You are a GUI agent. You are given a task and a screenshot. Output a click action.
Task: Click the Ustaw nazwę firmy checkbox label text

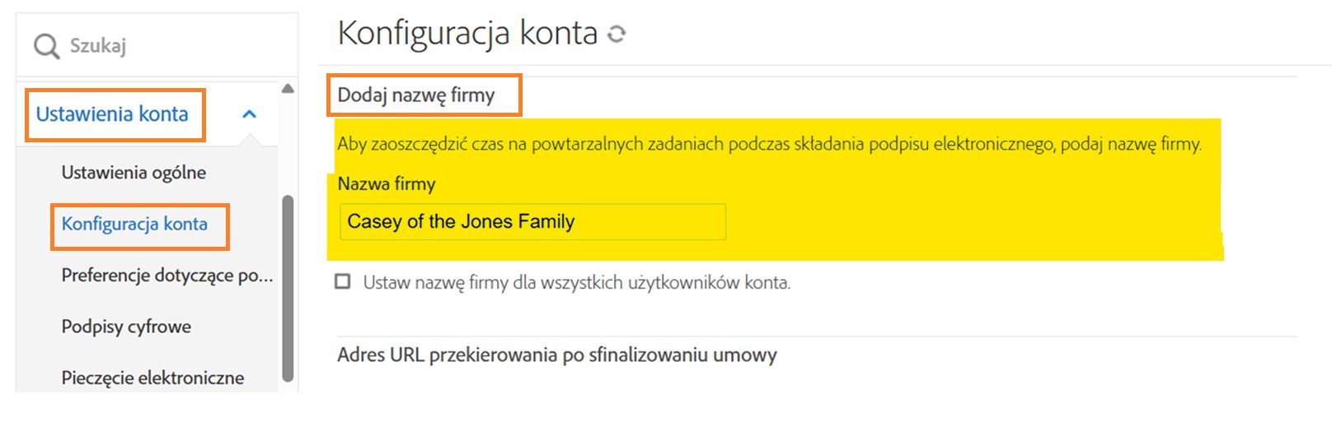click(576, 283)
